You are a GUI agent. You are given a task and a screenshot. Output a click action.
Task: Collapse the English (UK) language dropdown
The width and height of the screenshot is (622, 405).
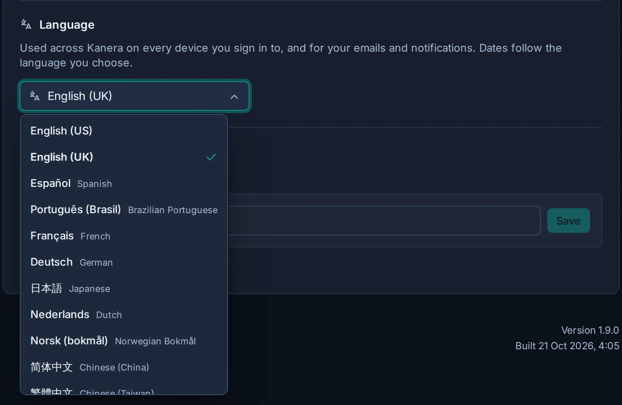135,96
